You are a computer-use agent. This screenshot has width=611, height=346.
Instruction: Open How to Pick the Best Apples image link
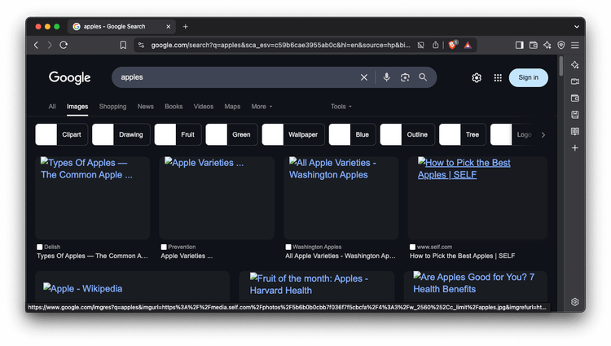tap(477, 198)
